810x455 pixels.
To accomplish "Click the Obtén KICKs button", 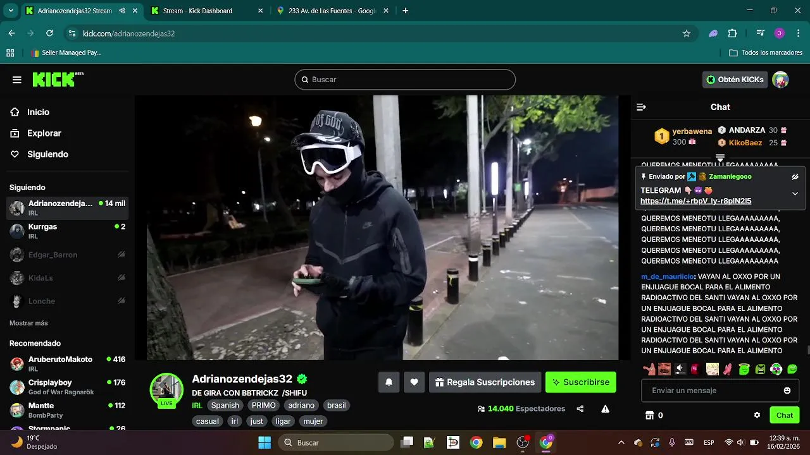I will (735, 80).
